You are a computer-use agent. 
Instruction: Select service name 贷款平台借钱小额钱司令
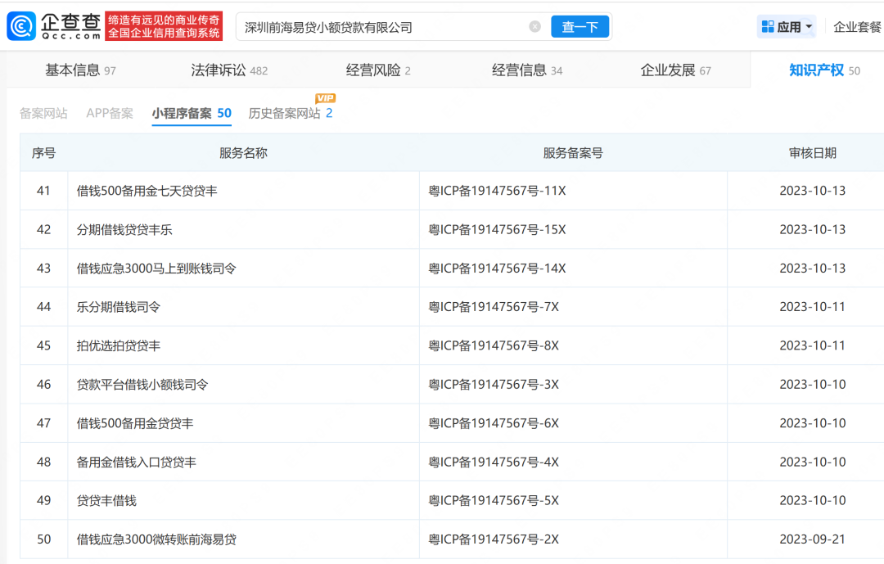click(x=142, y=385)
